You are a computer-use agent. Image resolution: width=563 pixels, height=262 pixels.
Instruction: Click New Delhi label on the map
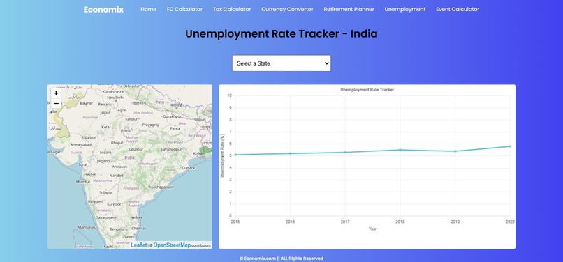[x=115, y=98]
